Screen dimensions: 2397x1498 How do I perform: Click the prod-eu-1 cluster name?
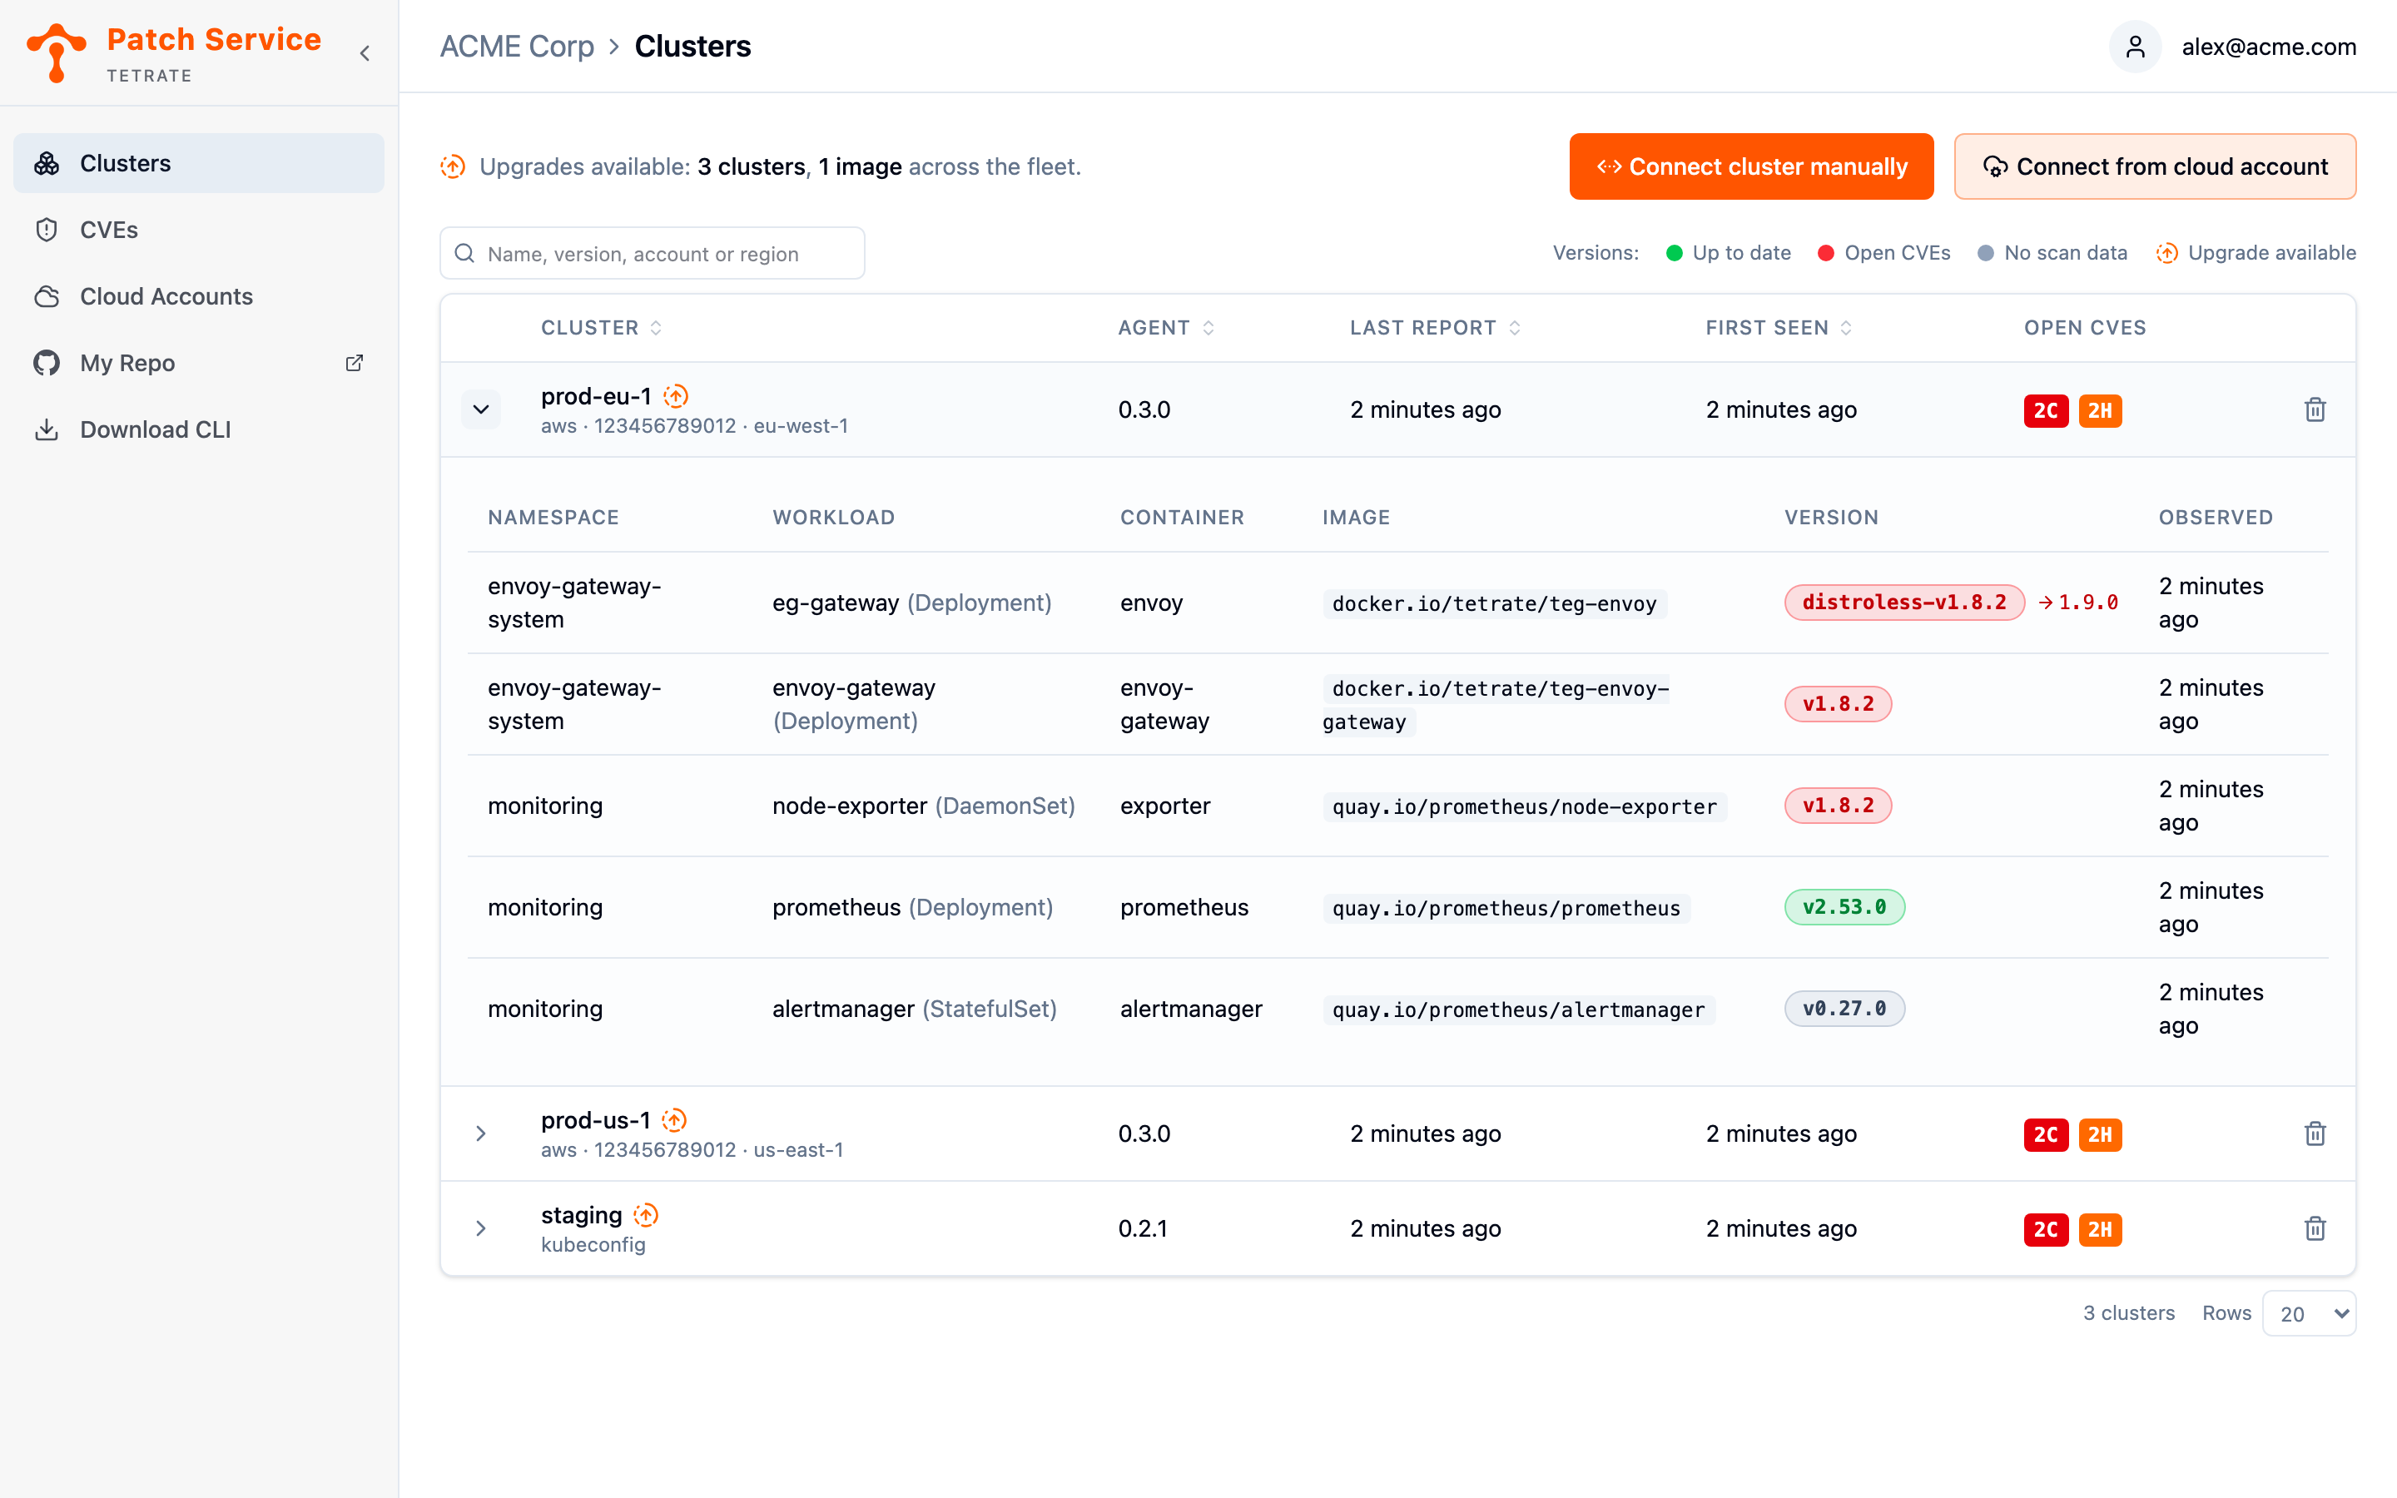(595, 396)
